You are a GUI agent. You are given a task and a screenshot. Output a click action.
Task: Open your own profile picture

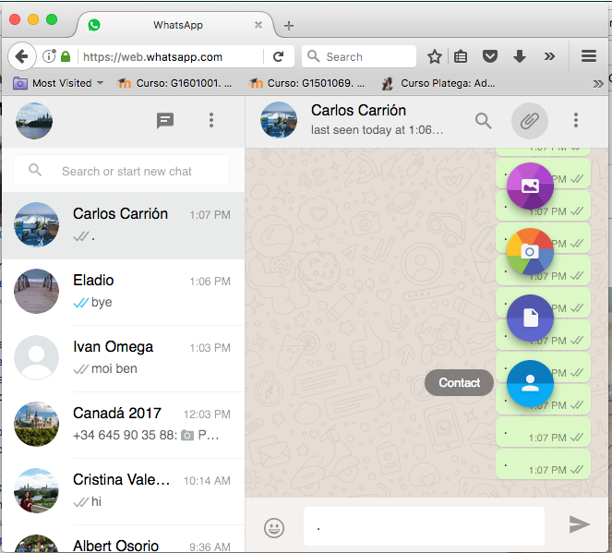[34, 121]
